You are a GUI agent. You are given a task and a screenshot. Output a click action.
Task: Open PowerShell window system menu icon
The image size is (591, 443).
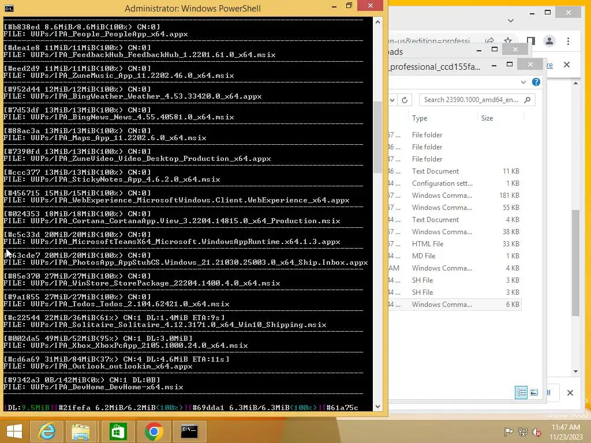[x=9, y=8]
